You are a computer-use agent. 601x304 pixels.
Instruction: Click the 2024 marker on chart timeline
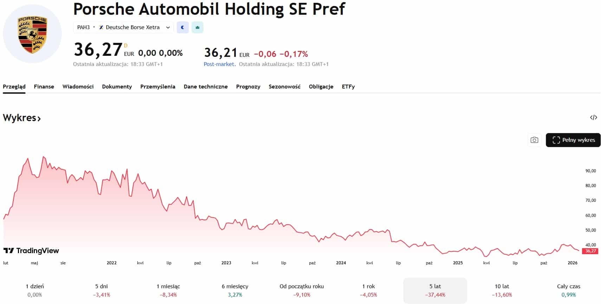coord(341,263)
